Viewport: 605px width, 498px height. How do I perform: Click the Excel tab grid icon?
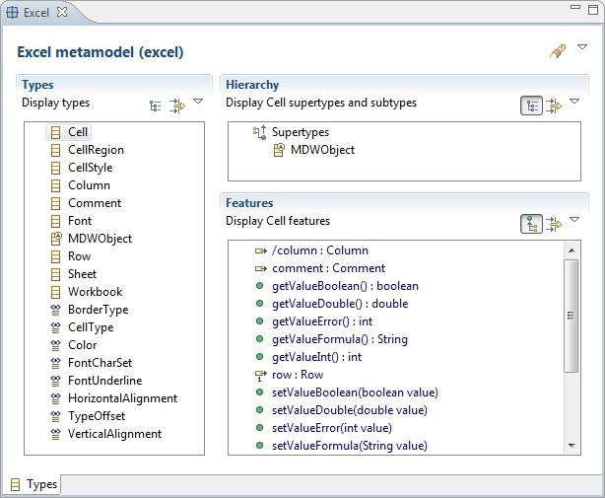[13, 13]
